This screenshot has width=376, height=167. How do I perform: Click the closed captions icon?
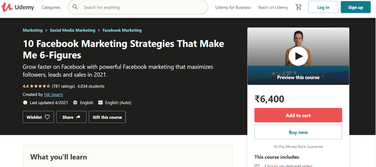[100, 103]
